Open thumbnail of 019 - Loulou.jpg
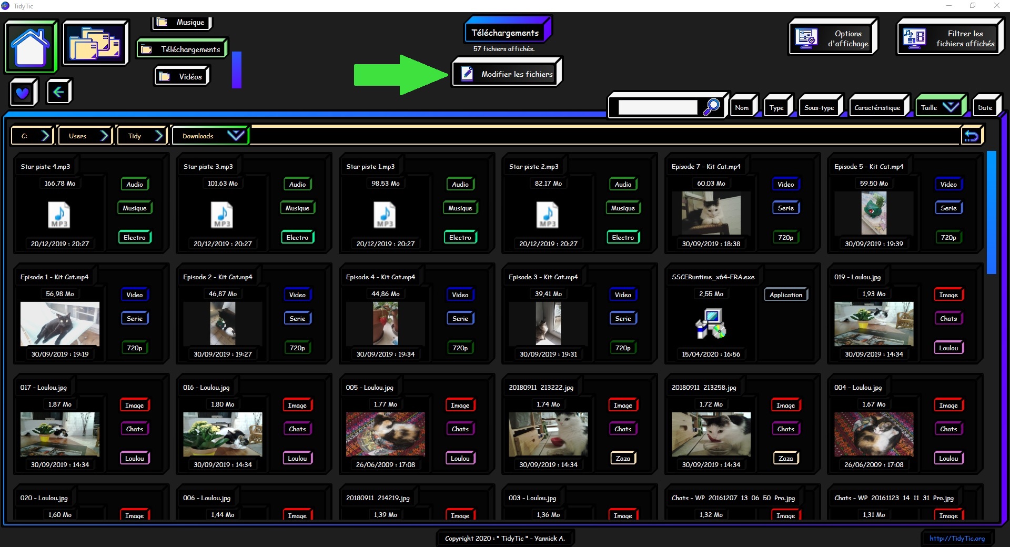This screenshot has width=1010, height=547. 874,323
